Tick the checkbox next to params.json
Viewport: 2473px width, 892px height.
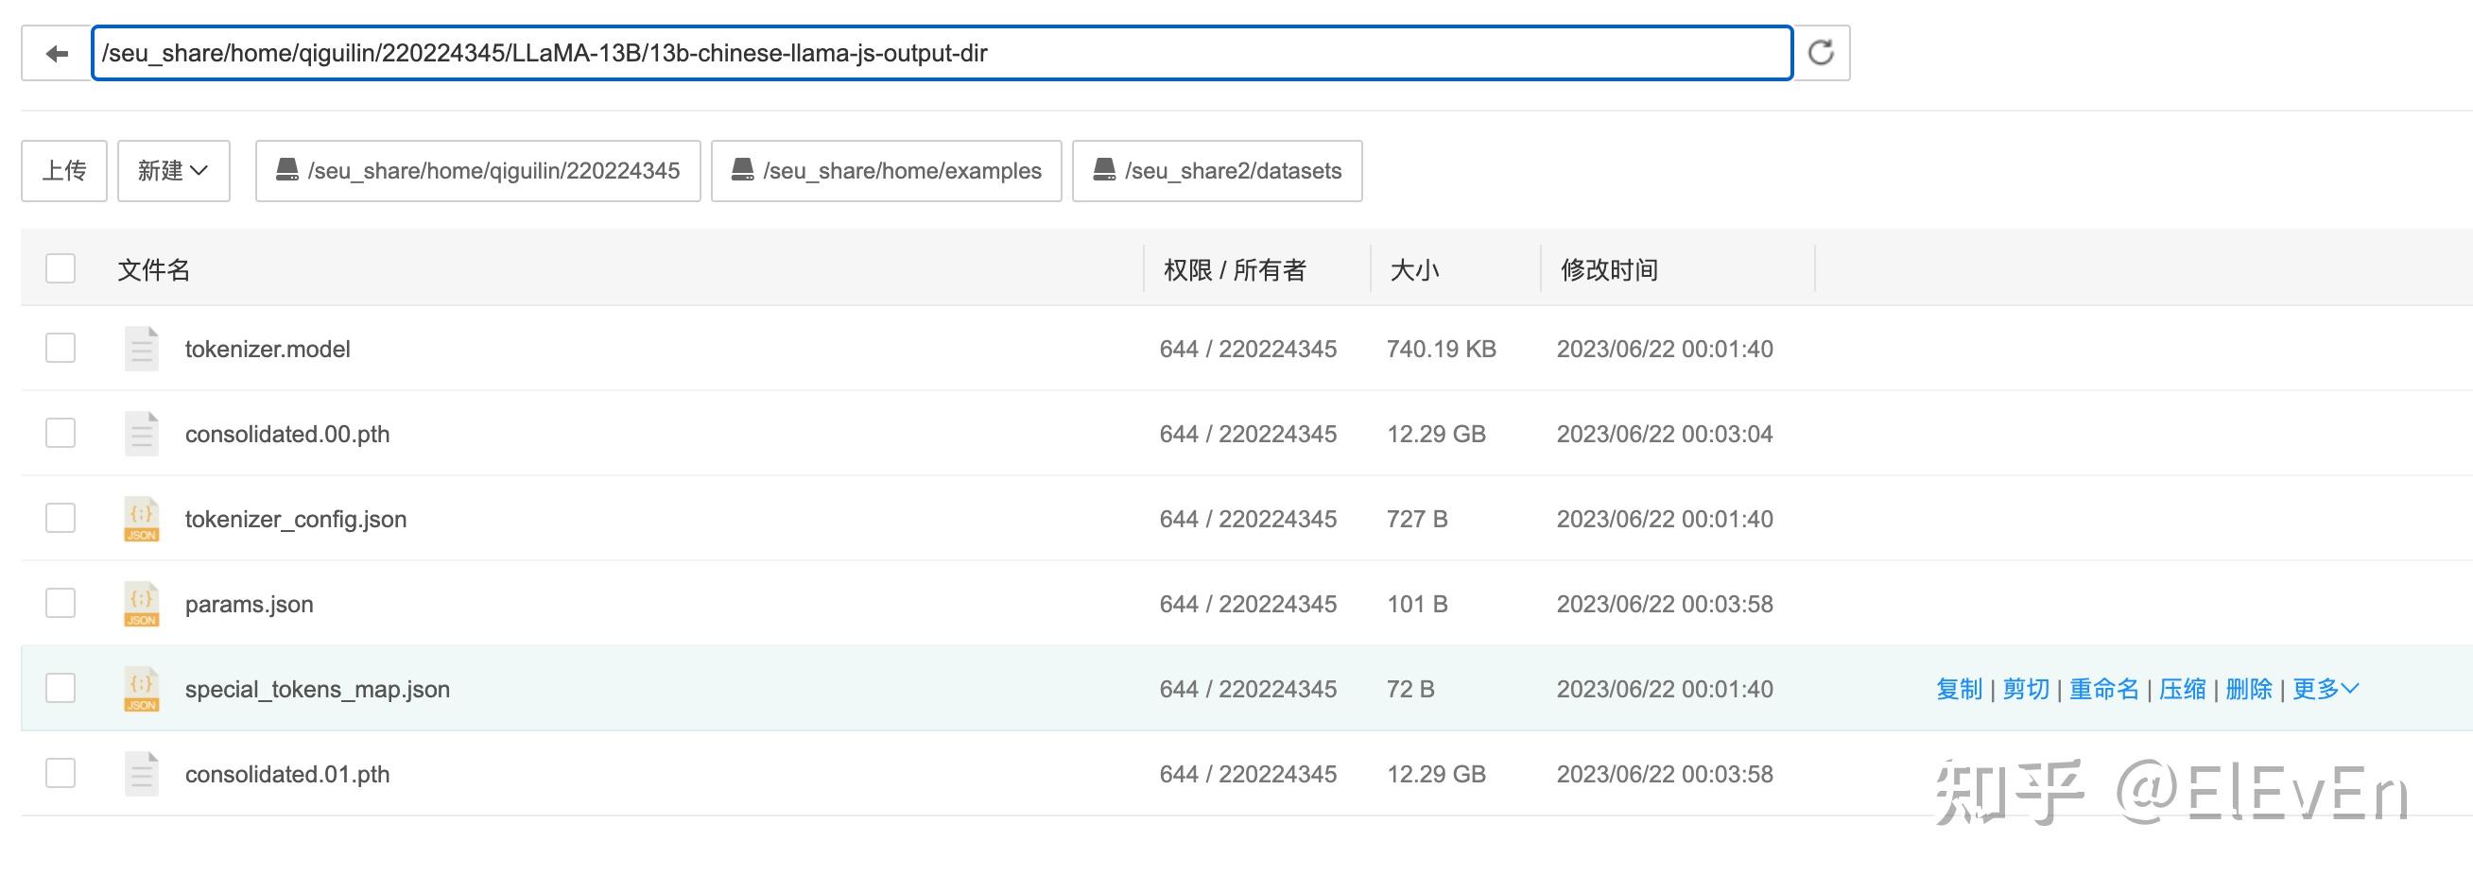point(61,603)
